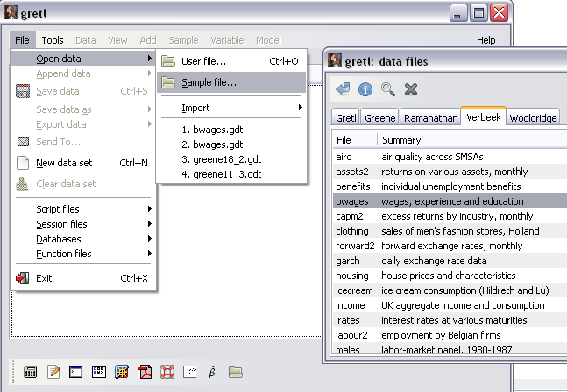Screen dimensions: 567x392
Task: Click the User file folder icon
Action: coord(168,61)
